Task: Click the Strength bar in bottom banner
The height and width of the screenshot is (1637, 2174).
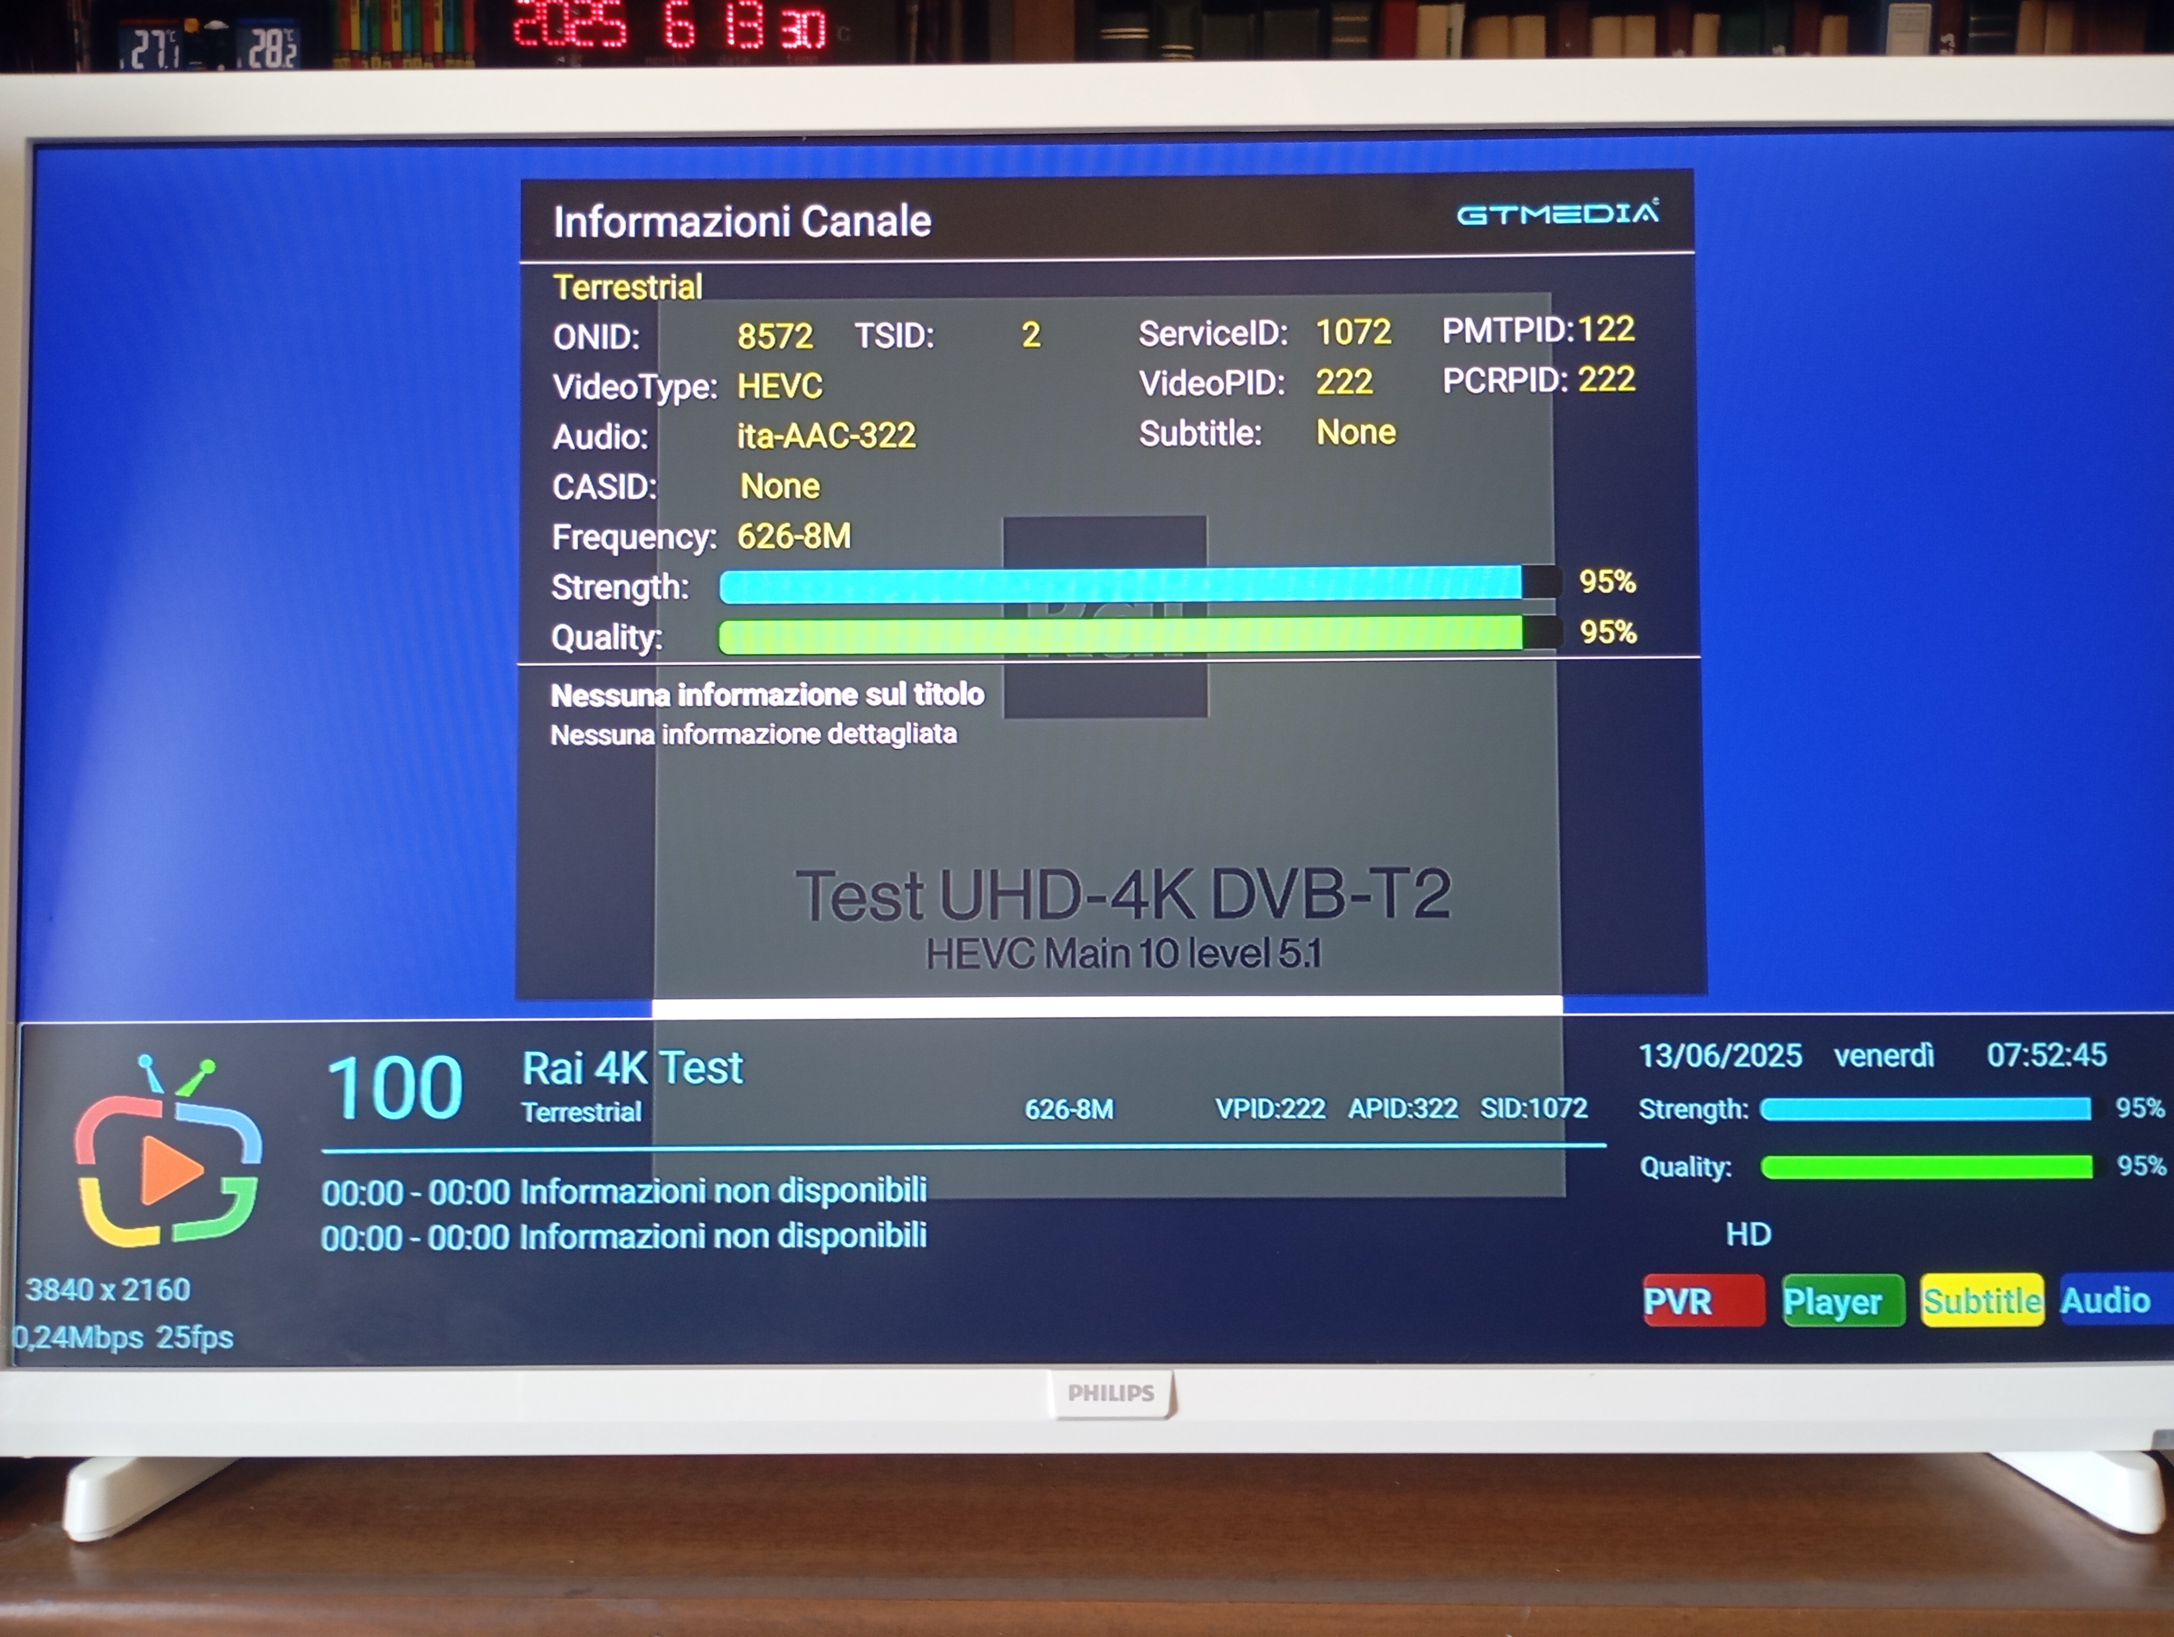Action: [1925, 1109]
